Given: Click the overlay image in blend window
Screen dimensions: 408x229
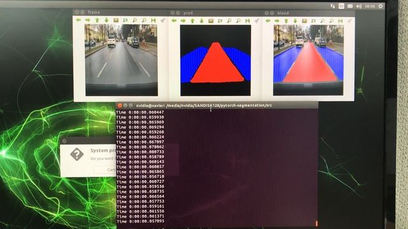Looking at the screenshot, I should (x=308, y=60).
